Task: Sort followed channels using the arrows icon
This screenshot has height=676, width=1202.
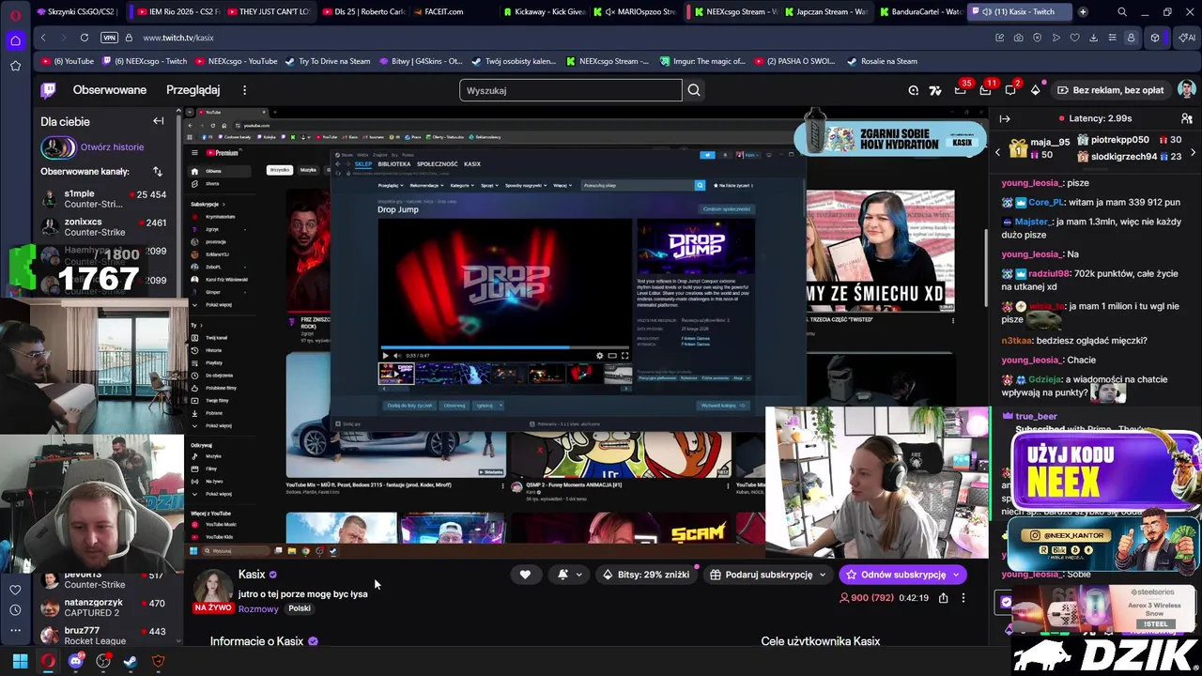Action: [157, 172]
